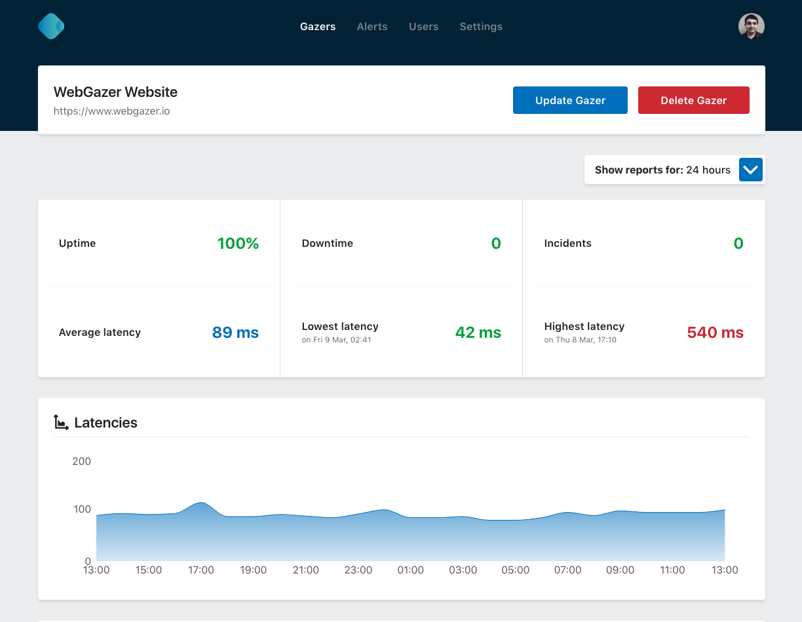Screen dimensions: 802x622
Task: Click the WebGazer diamond logo
Action: coord(51,27)
